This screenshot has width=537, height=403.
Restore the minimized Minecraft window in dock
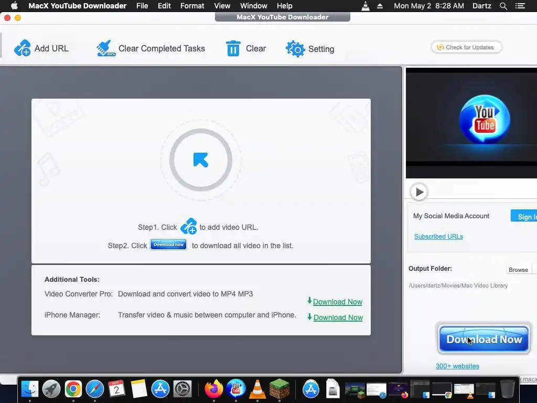pyautogui.click(x=355, y=390)
